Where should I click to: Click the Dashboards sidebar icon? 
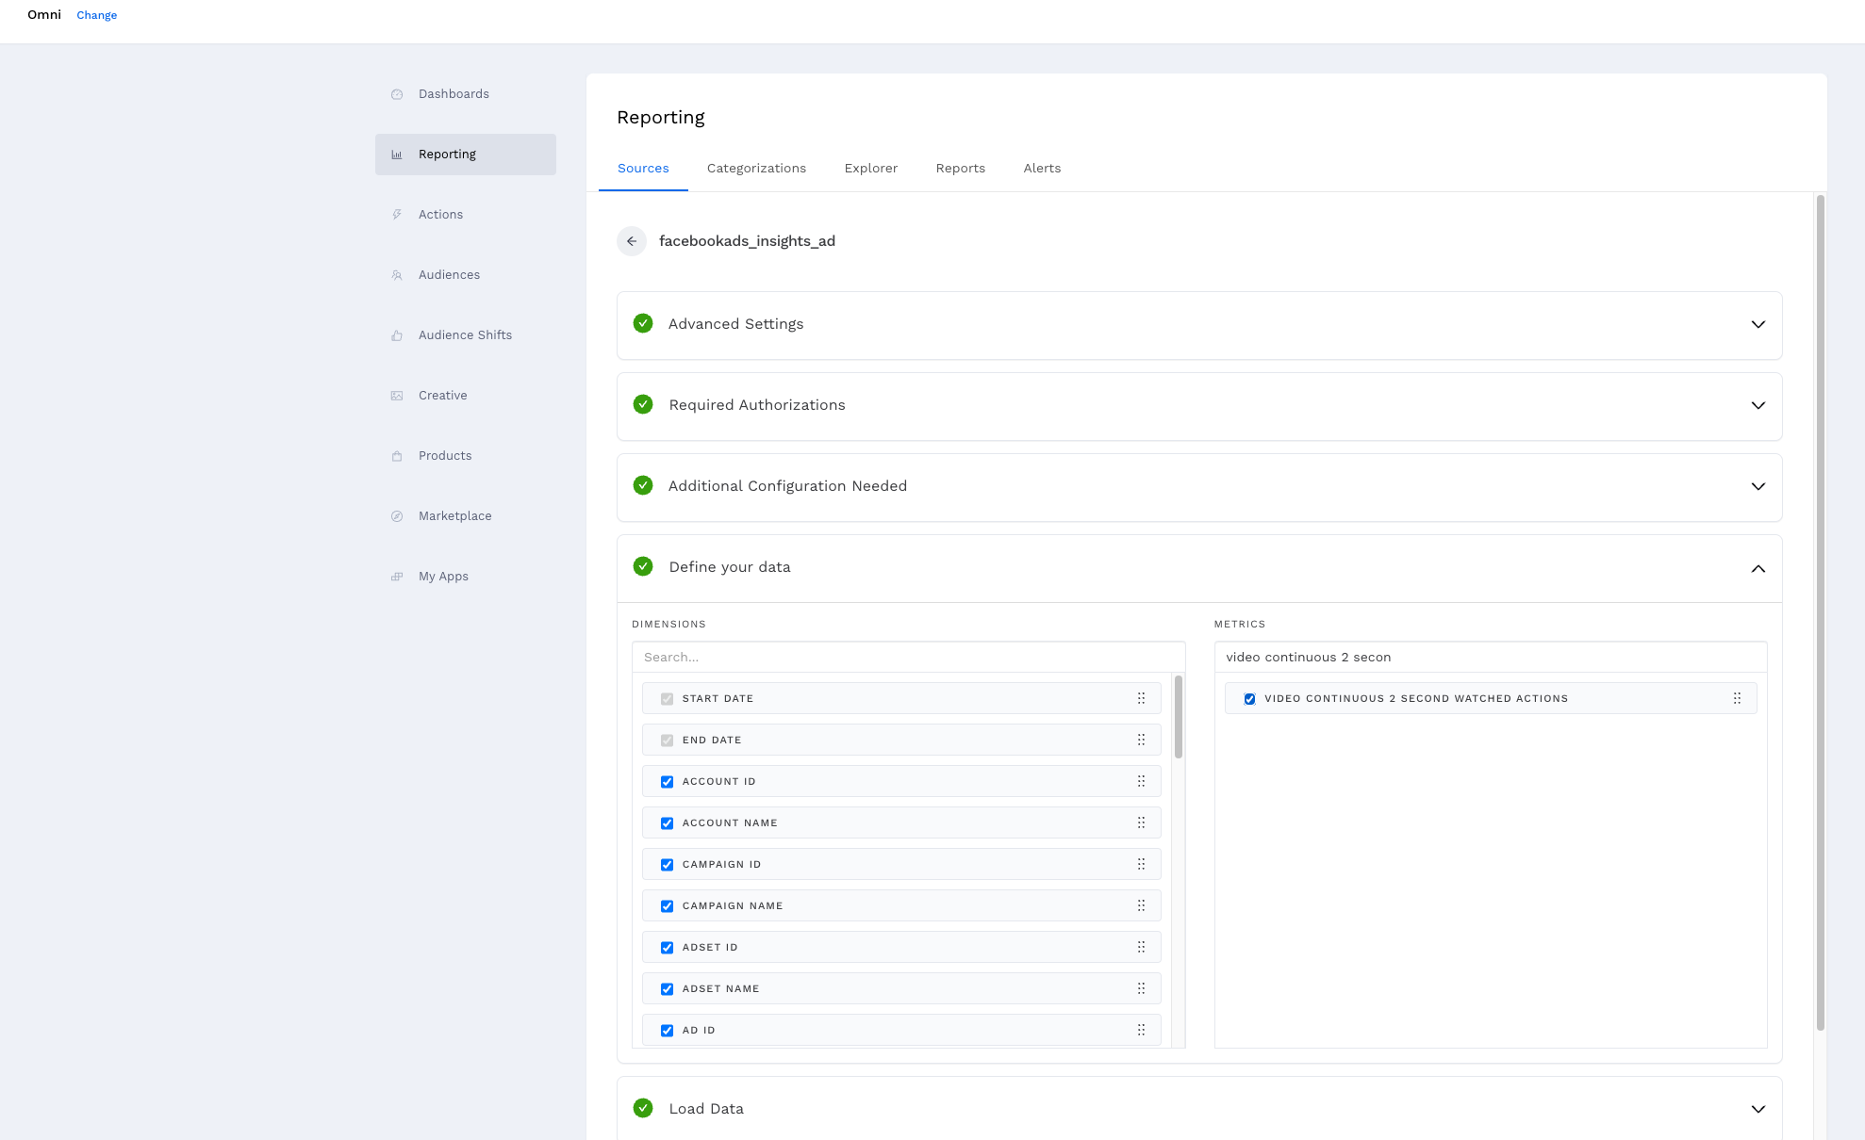point(397,94)
